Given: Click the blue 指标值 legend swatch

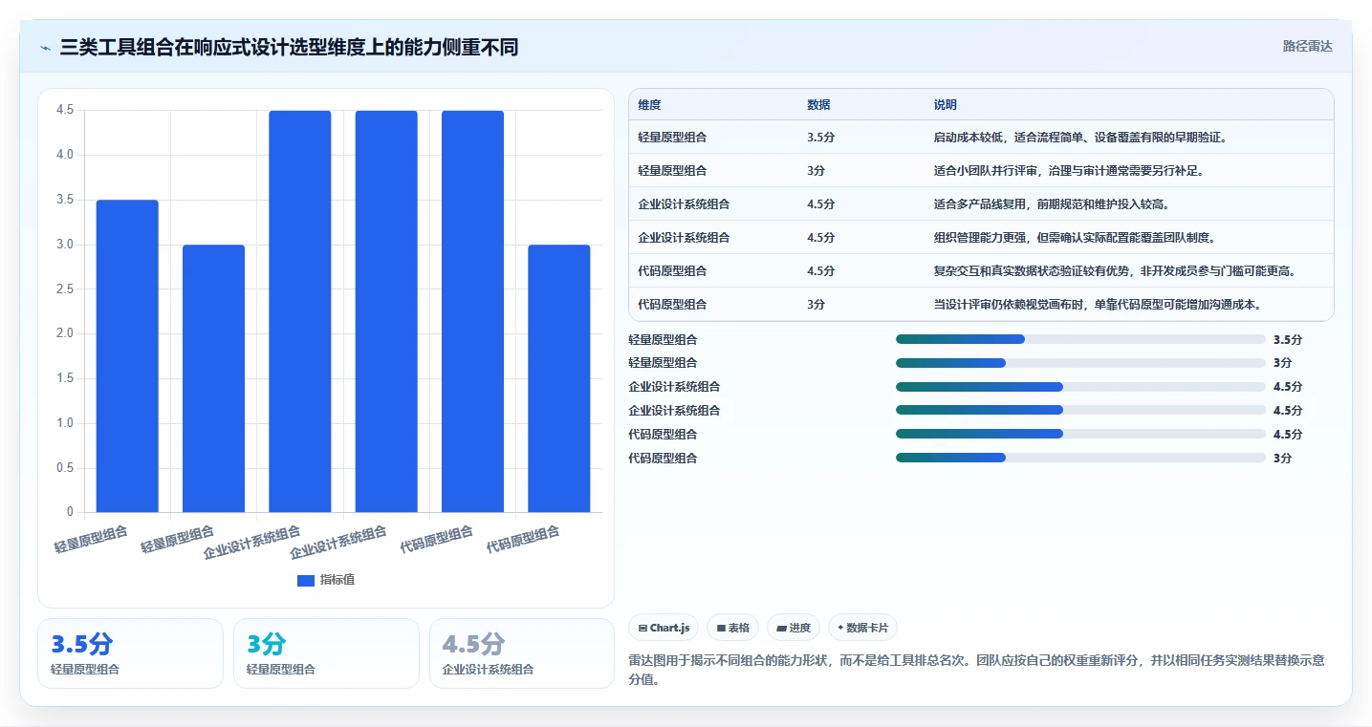Looking at the screenshot, I should coord(306,581).
